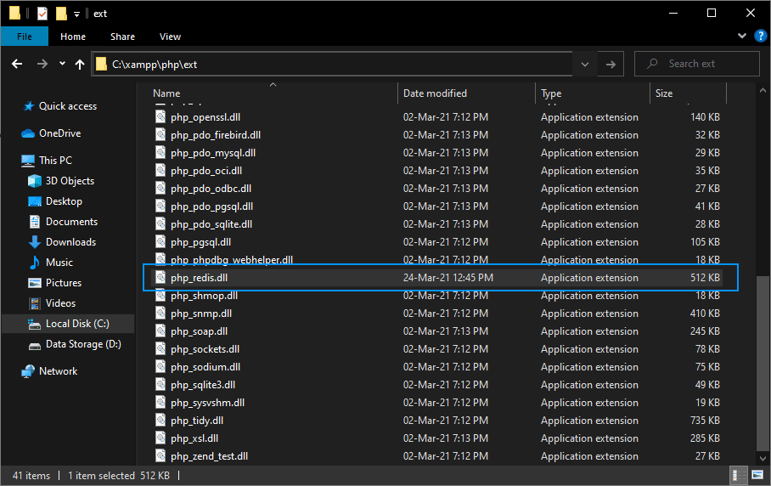Select the php_soap.dll file icon
This screenshot has width=771, height=486.
pyautogui.click(x=160, y=331)
